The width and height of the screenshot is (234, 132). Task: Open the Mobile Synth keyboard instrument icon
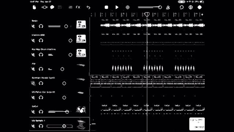click(x=81, y=79)
